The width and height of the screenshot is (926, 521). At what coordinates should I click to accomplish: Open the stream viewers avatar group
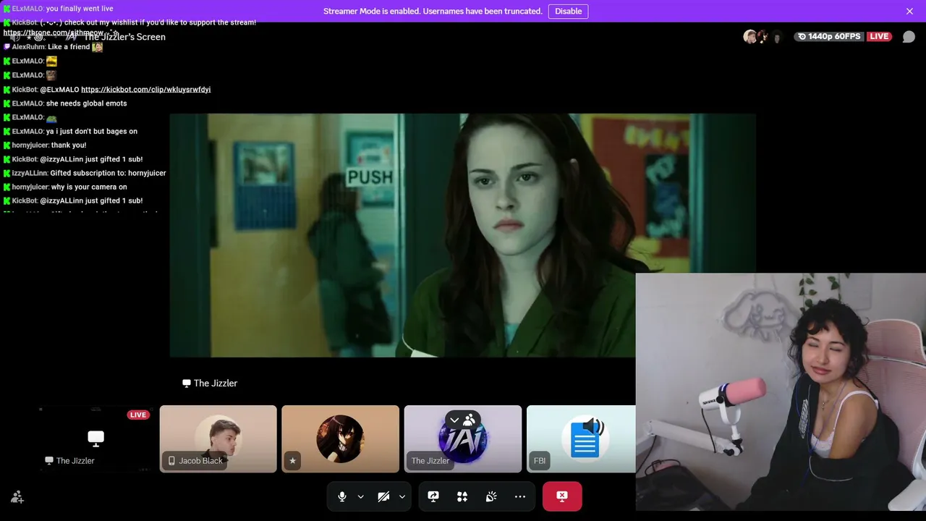[763, 37]
